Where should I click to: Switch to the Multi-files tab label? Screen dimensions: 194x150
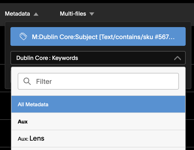coord(73,14)
